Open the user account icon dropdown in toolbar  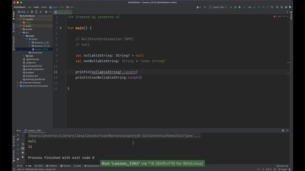pos(198,7)
